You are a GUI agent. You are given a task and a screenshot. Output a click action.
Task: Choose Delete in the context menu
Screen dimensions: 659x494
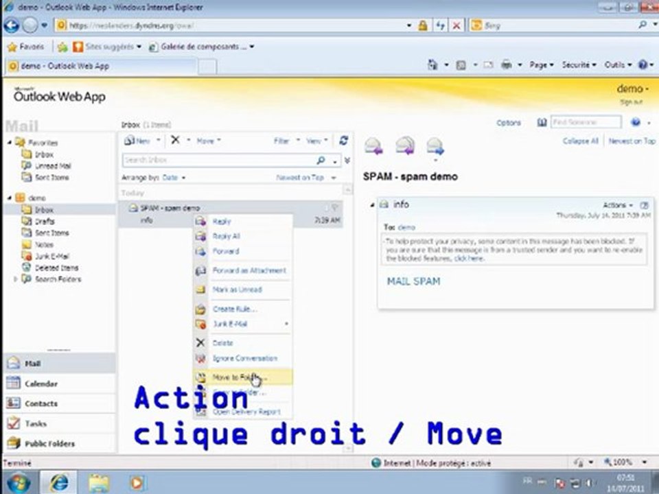coord(243,343)
